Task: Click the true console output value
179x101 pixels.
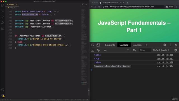Action: 97,59
